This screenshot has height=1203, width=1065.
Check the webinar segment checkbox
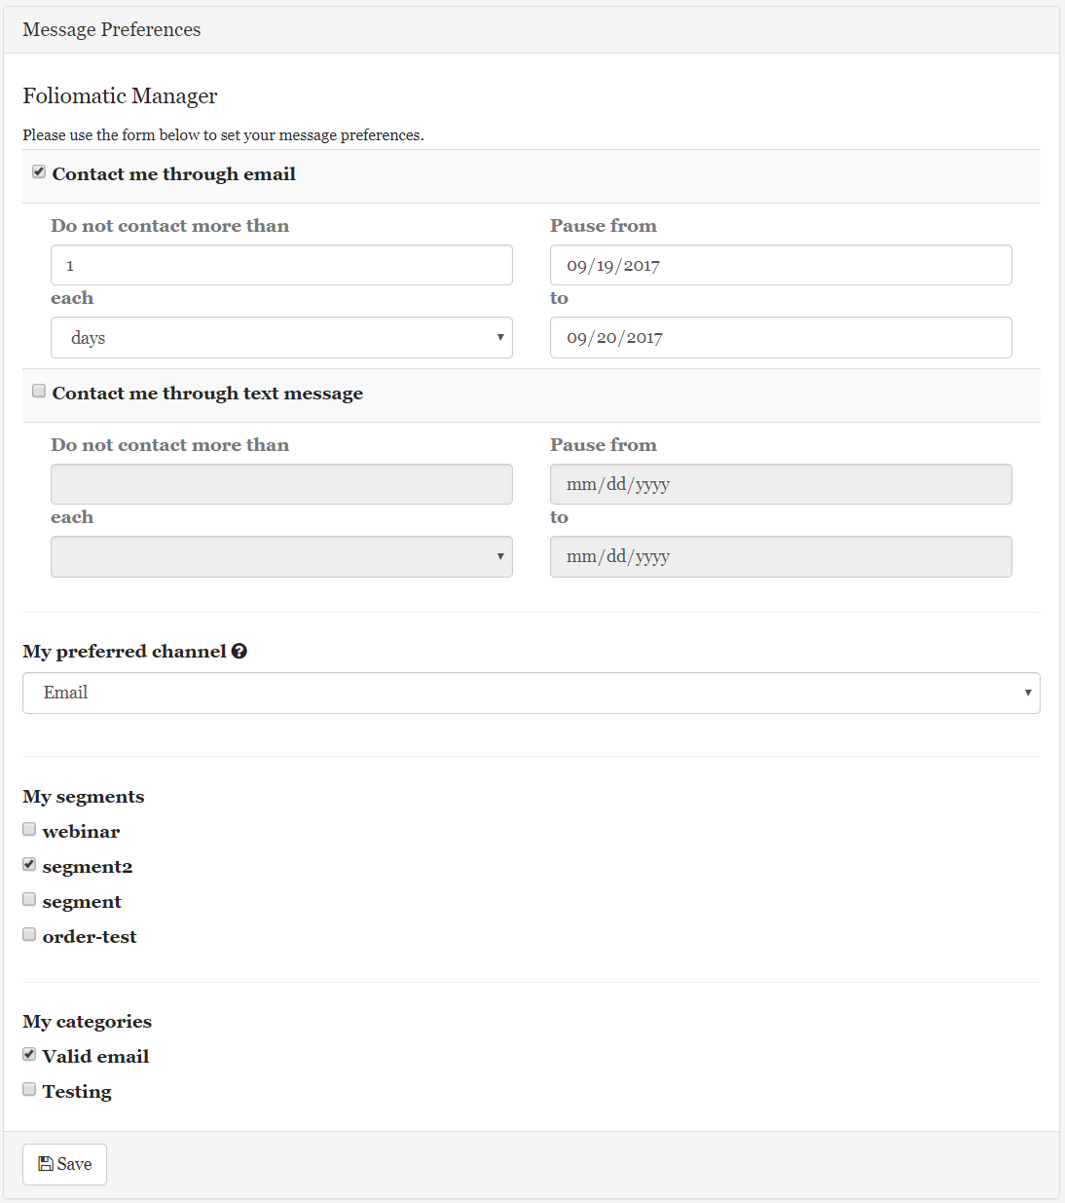tap(28, 828)
